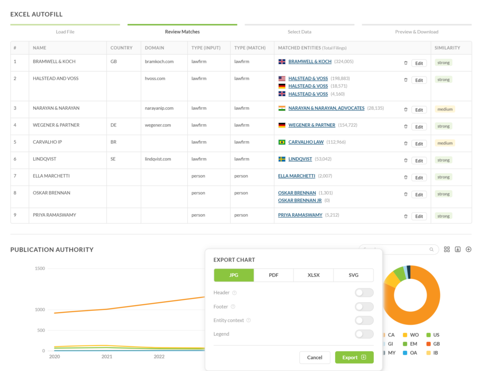Focus the Publication Authority search field
This screenshot has height=371, width=482.
pyautogui.click(x=399, y=249)
